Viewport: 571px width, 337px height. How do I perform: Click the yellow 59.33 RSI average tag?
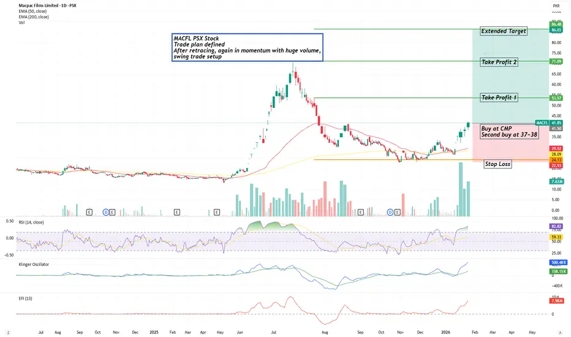[x=556, y=237]
